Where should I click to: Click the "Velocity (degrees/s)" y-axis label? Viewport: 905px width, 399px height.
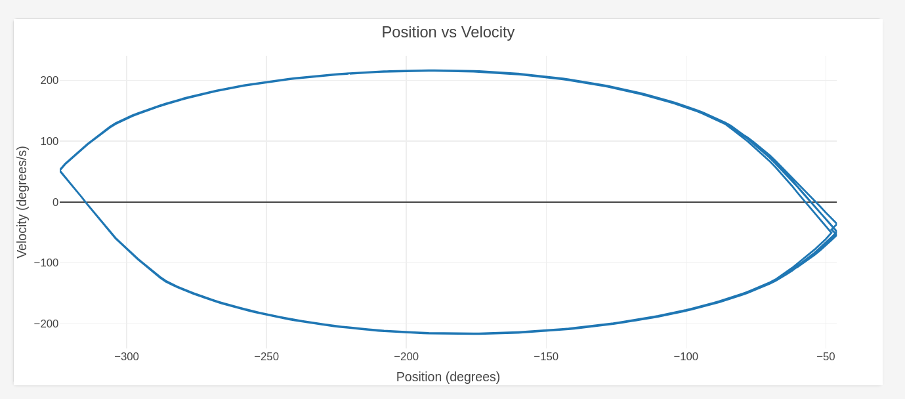pyautogui.click(x=22, y=202)
